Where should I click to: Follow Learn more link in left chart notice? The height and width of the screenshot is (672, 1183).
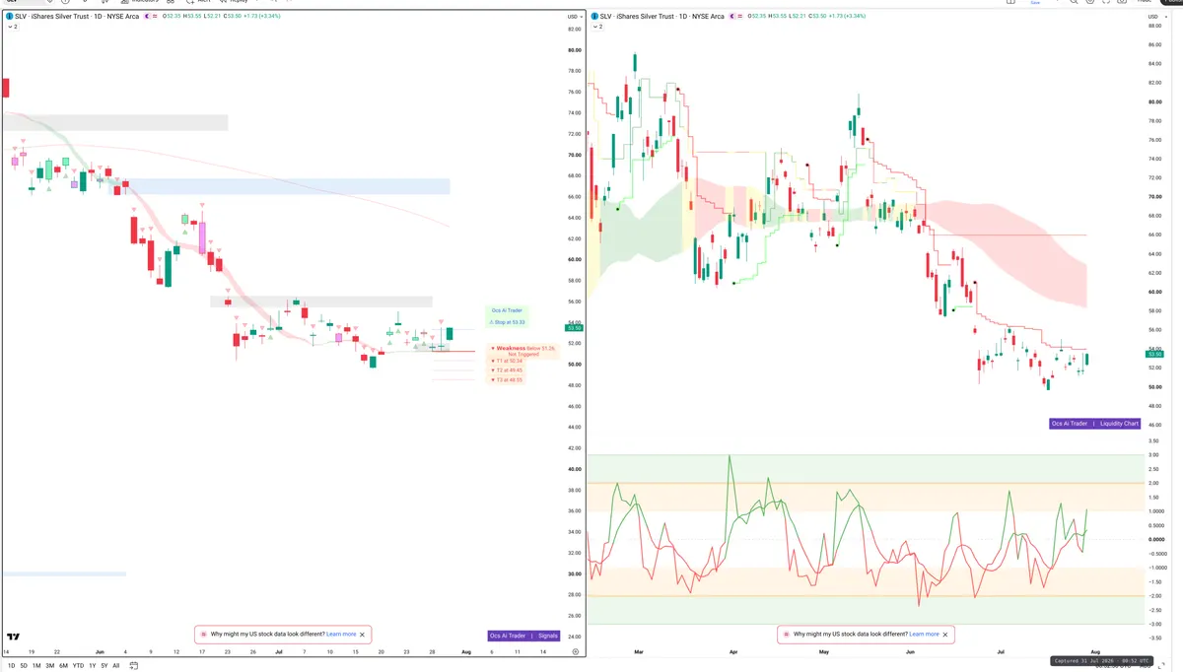click(x=341, y=635)
